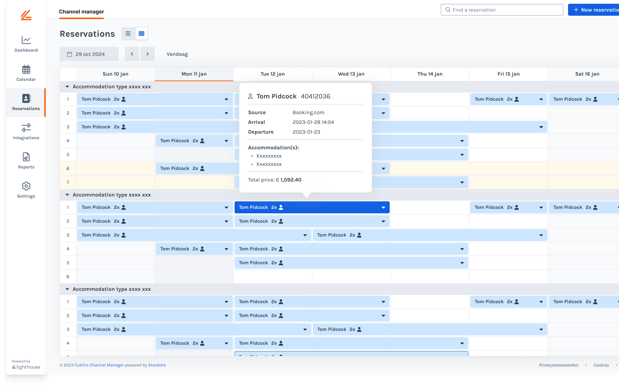Image resolution: width=619 pixels, height=387 pixels.
Task: Open the Reports section
Action: tap(26, 161)
